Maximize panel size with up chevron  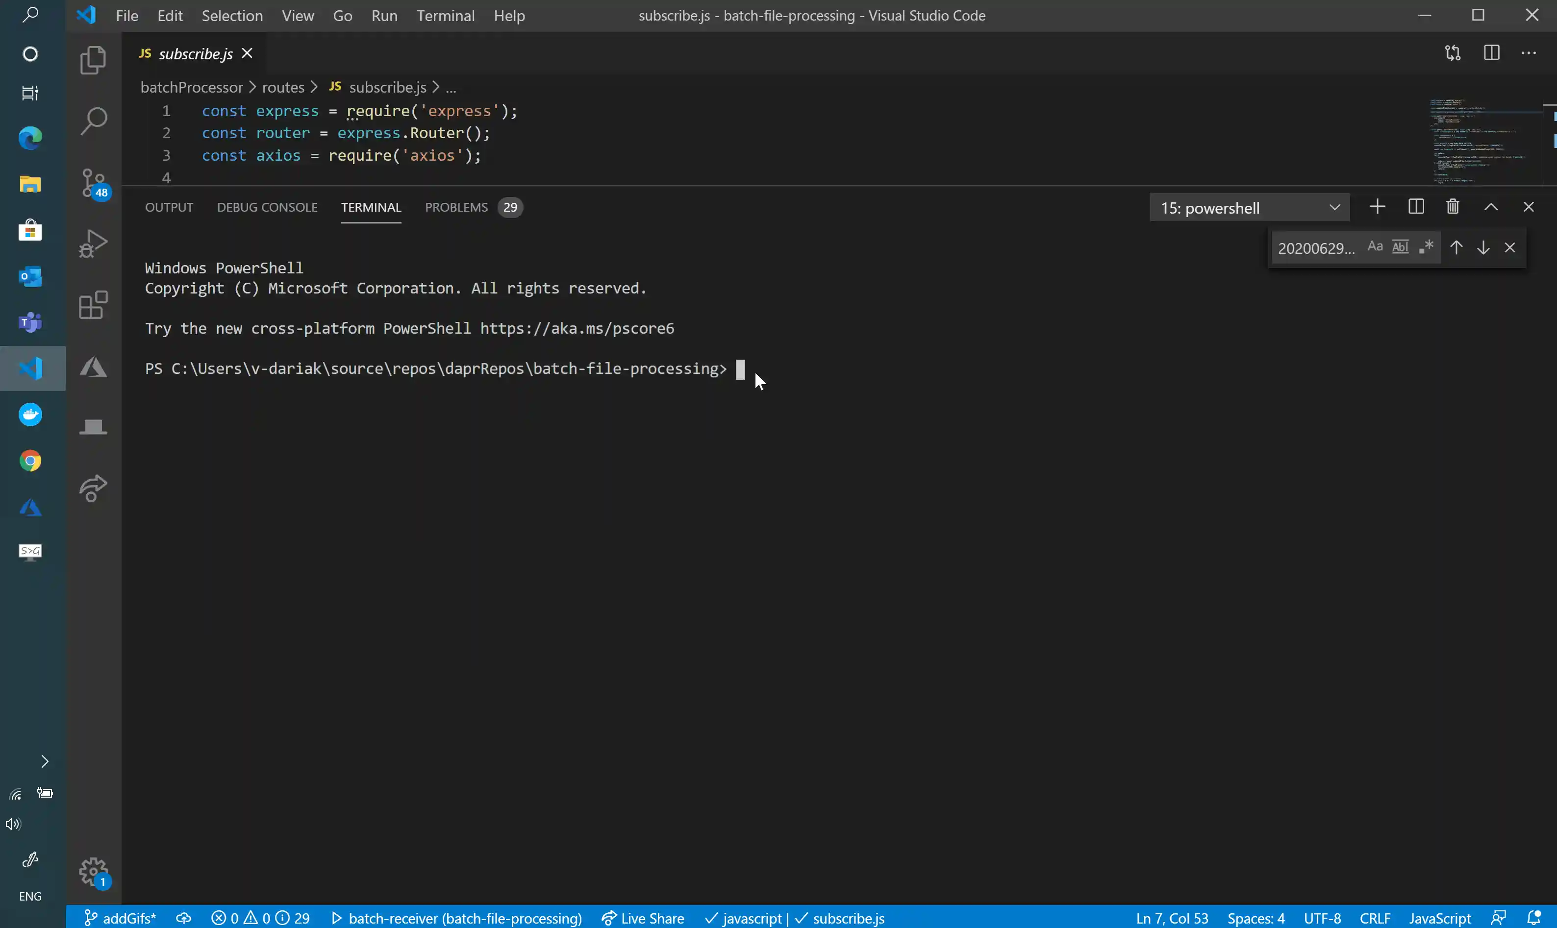point(1491,207)
